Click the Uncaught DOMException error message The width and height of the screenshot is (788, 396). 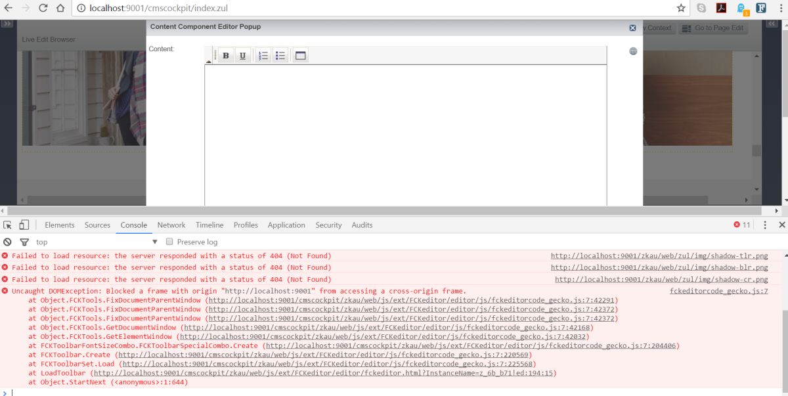(x=239, y=291)
